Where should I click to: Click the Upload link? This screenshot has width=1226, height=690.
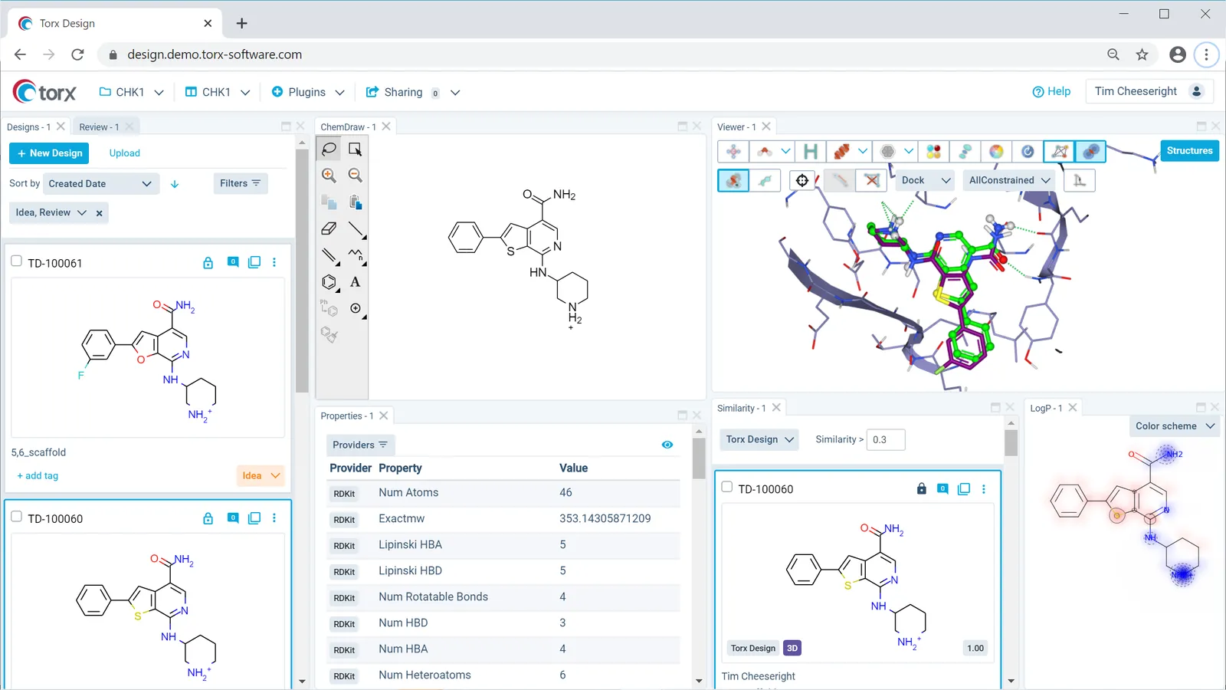pos(124,153)
